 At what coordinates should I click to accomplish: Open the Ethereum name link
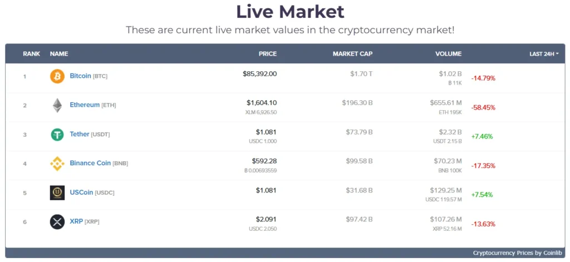click(85, 105)
